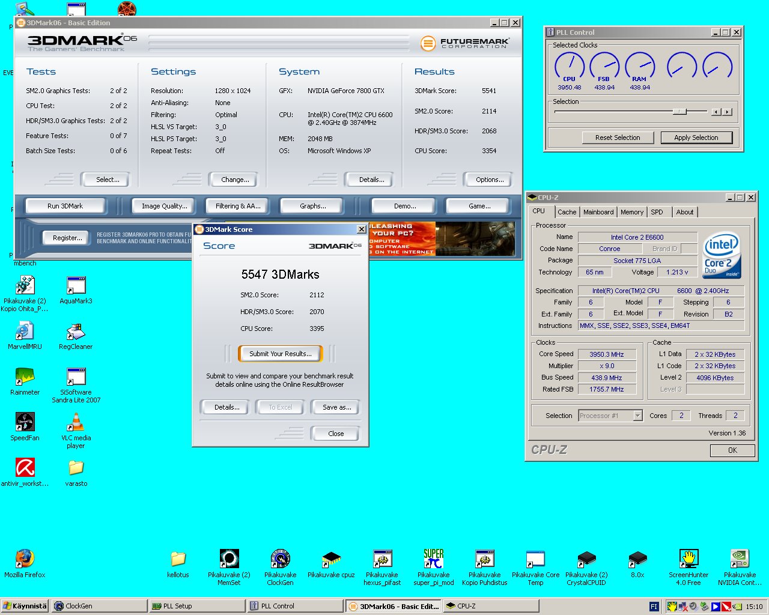Click Run 3DMark button
Viewport: 769px width, 615px height.
coord(65,206)
